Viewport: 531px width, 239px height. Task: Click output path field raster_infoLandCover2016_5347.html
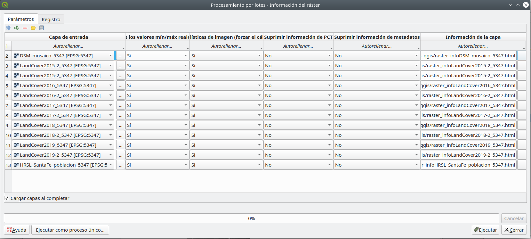click(x=469, y=86)
